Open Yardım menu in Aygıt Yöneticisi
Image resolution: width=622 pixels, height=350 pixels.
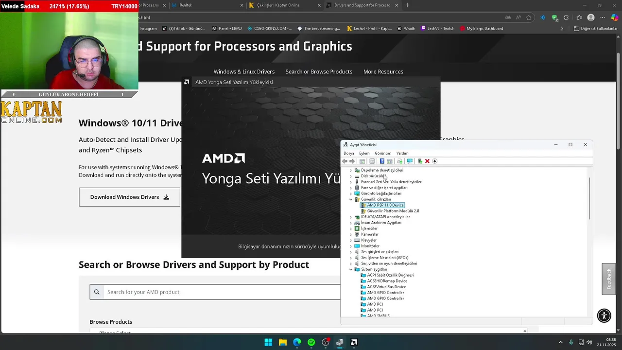pos(402,153)
